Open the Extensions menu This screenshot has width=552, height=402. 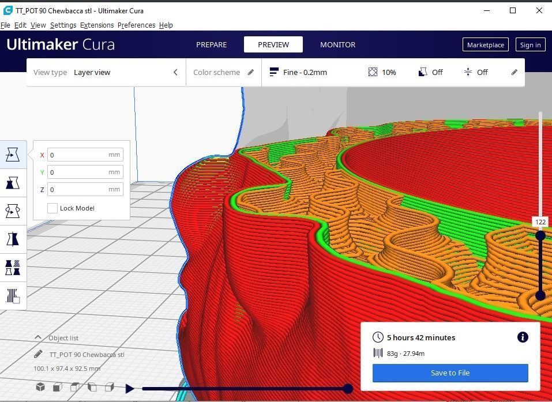[x=97, y=25]
